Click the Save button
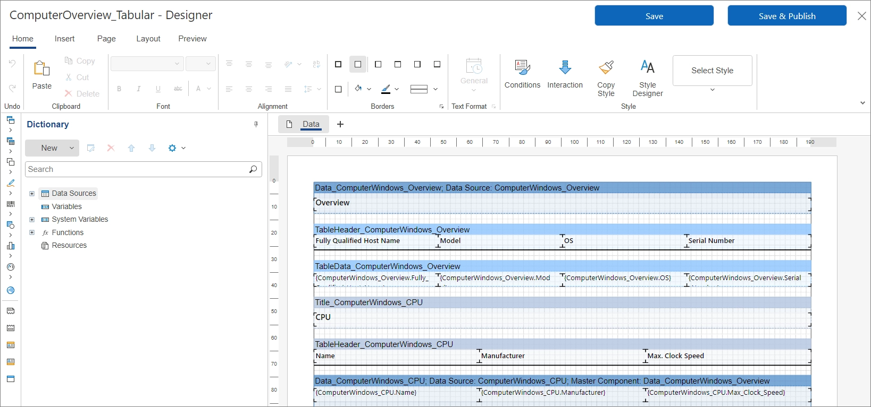The height and width of the screenshot is (407, 871). pos(654,16)
